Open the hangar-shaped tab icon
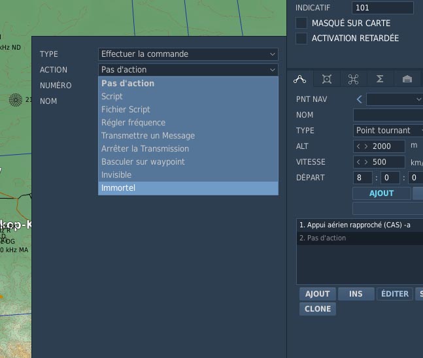 pos(407,79)
